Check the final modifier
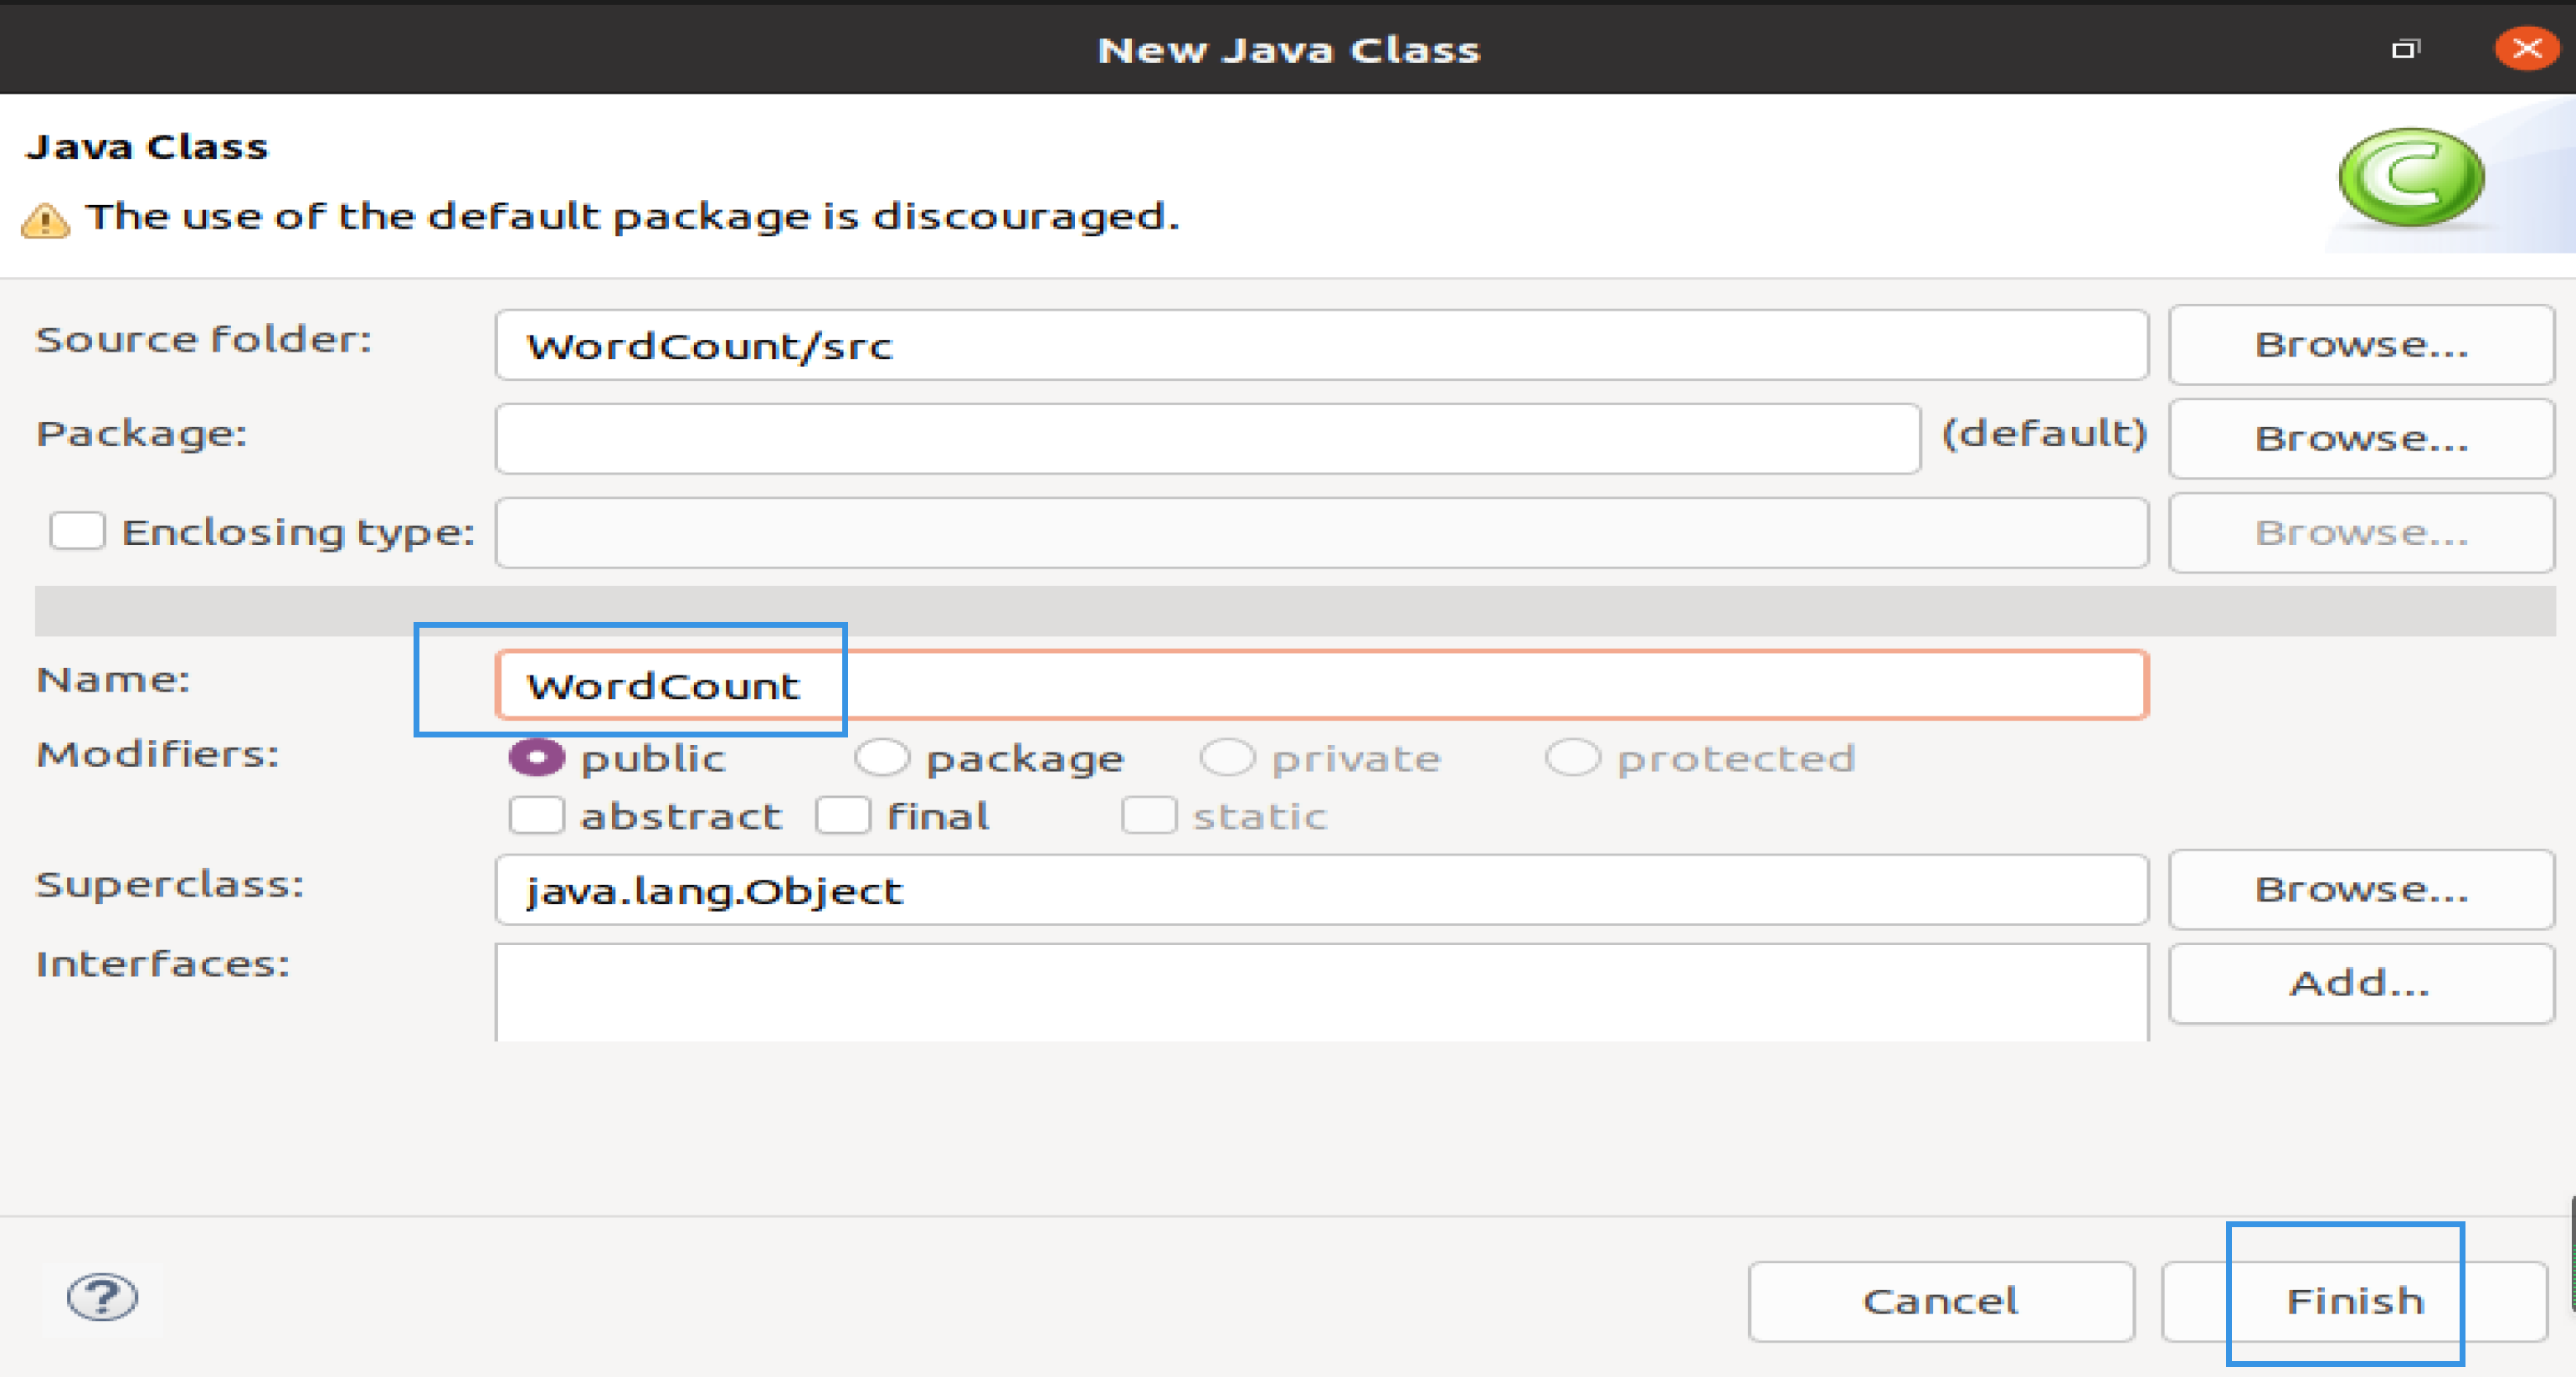This screenshot has height=1377, width=2576. click(842, 816)
